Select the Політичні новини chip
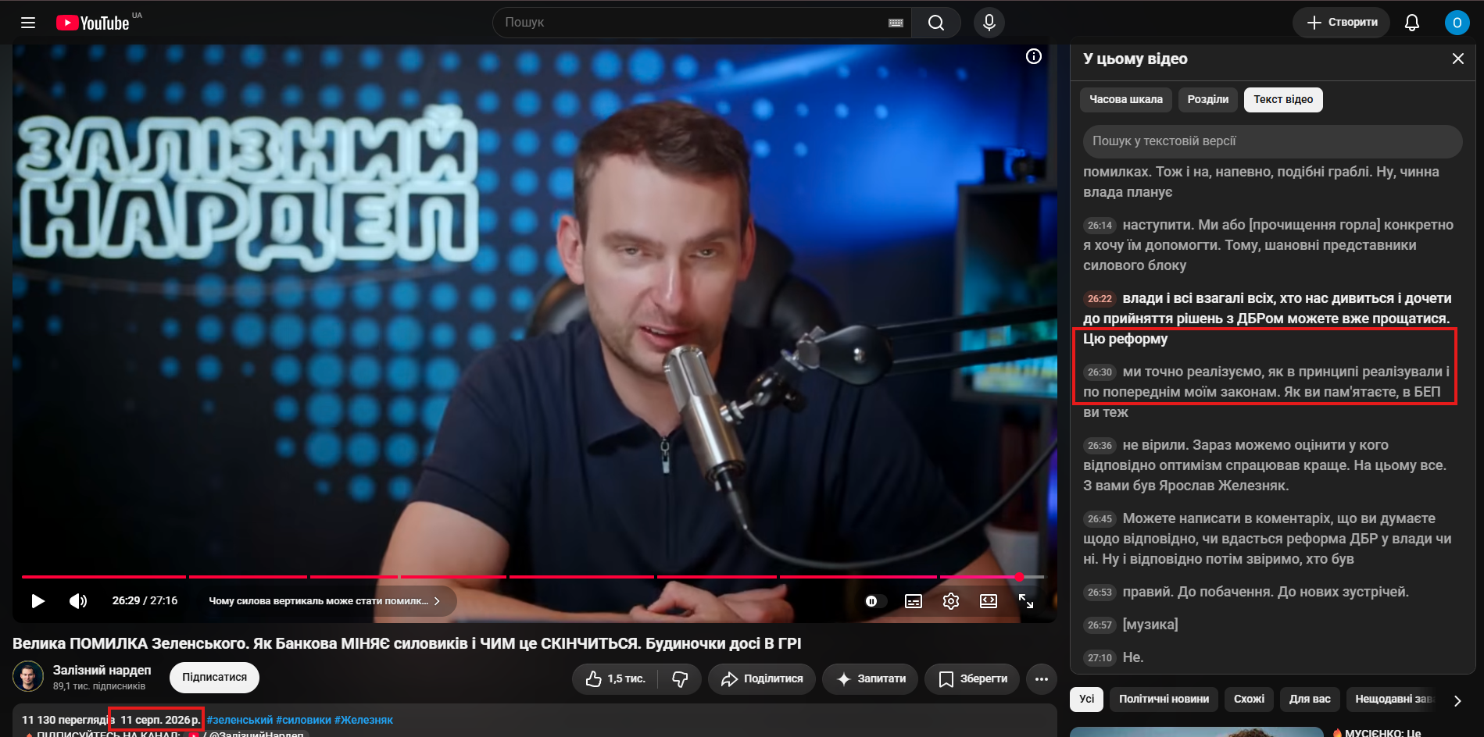Viewport: 1484px width, 737px height. coord(1164,699)
